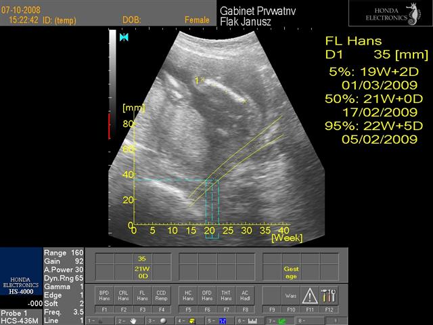This screenshot has width=433, height=325.
Task: Select the AC Hadl measurement button
Action: coord(244,296)
